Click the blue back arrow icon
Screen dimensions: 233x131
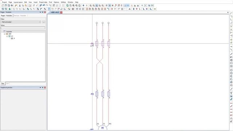pos(83,5)
